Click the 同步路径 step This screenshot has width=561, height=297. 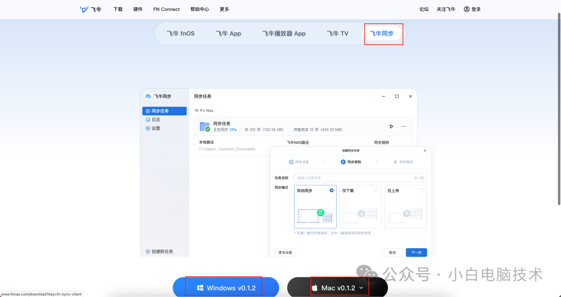[403, 162]
